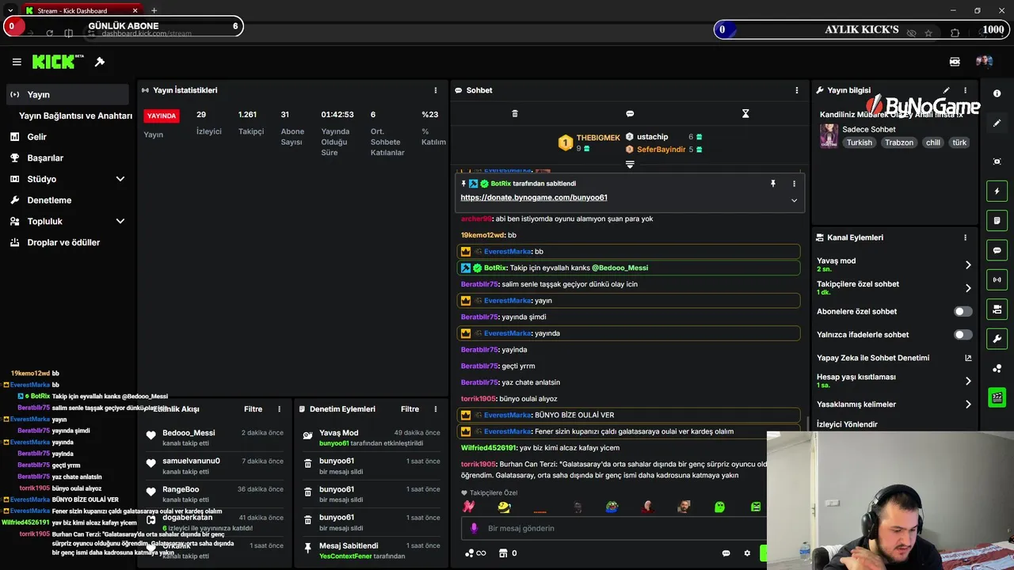Click the purple microphone icon in message box

474,528
